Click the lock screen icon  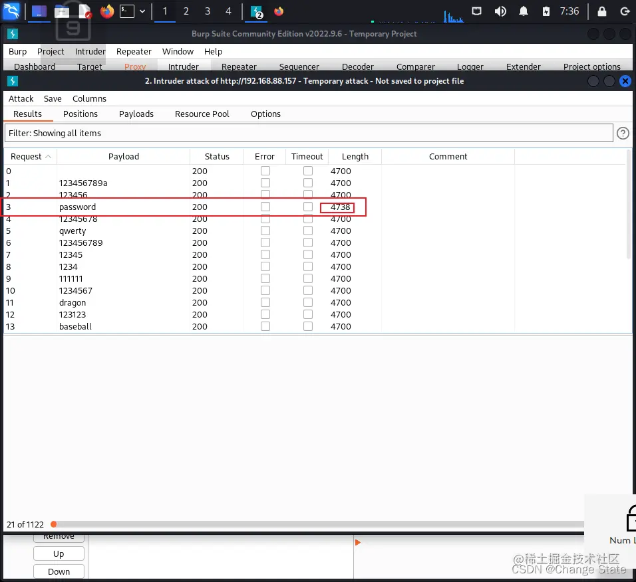[x=602, y=11]
